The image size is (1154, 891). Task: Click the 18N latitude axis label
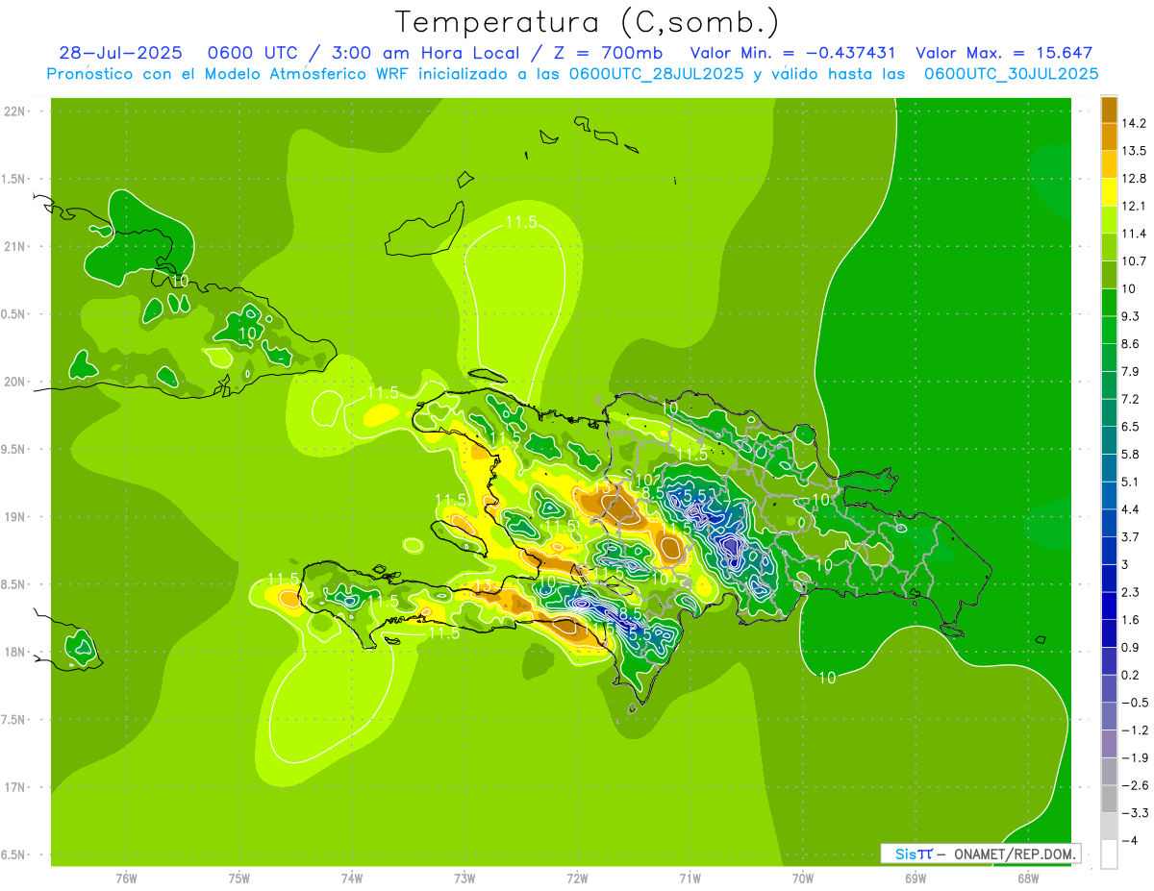pyautogui.click(x=15, y=652)
